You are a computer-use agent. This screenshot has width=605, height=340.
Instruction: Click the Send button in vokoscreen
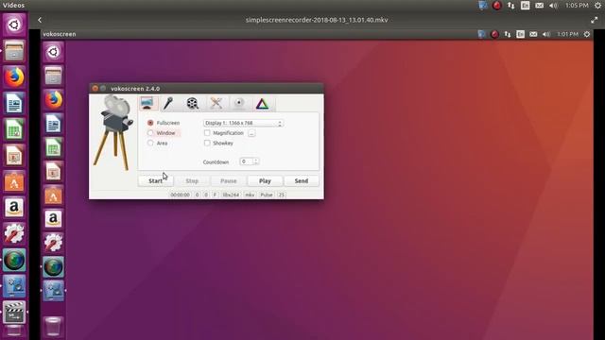pyautogui.click(x=302, y=180)
